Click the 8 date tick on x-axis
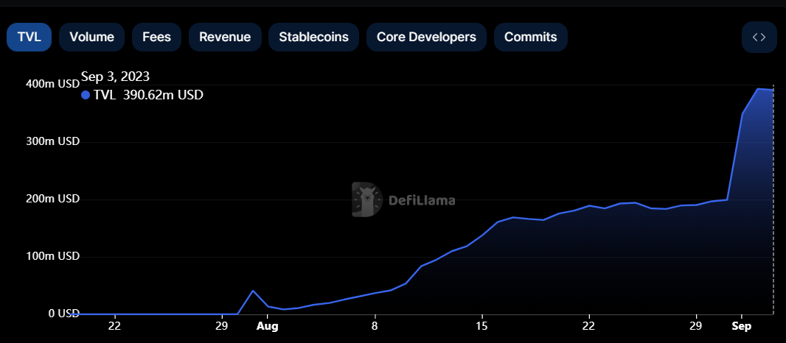The height and width of the screenshot is (343, 786). point(375,325)
